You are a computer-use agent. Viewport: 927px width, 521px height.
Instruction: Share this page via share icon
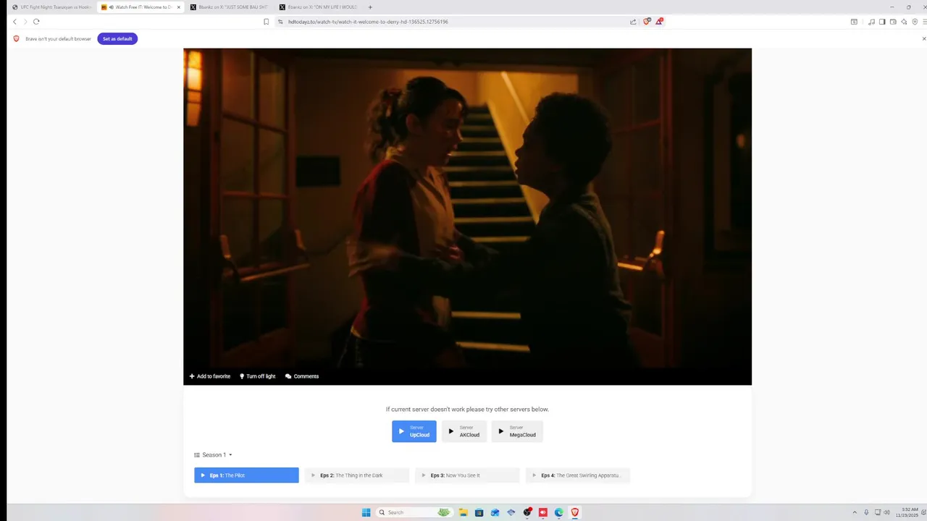(x=634, y=22)
